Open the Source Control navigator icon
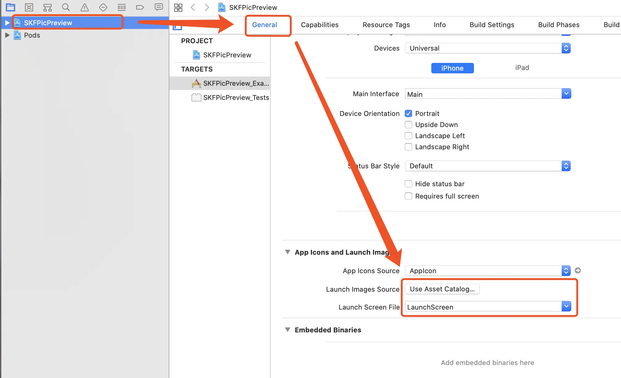 [x=29, y=7]
